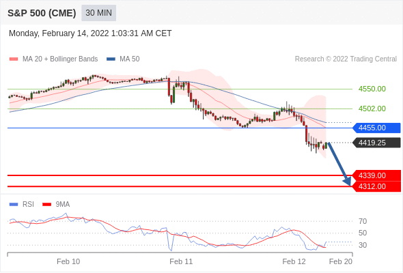
Task: Click the 4312.00 red support tag
Action: [x=376, y=186]
